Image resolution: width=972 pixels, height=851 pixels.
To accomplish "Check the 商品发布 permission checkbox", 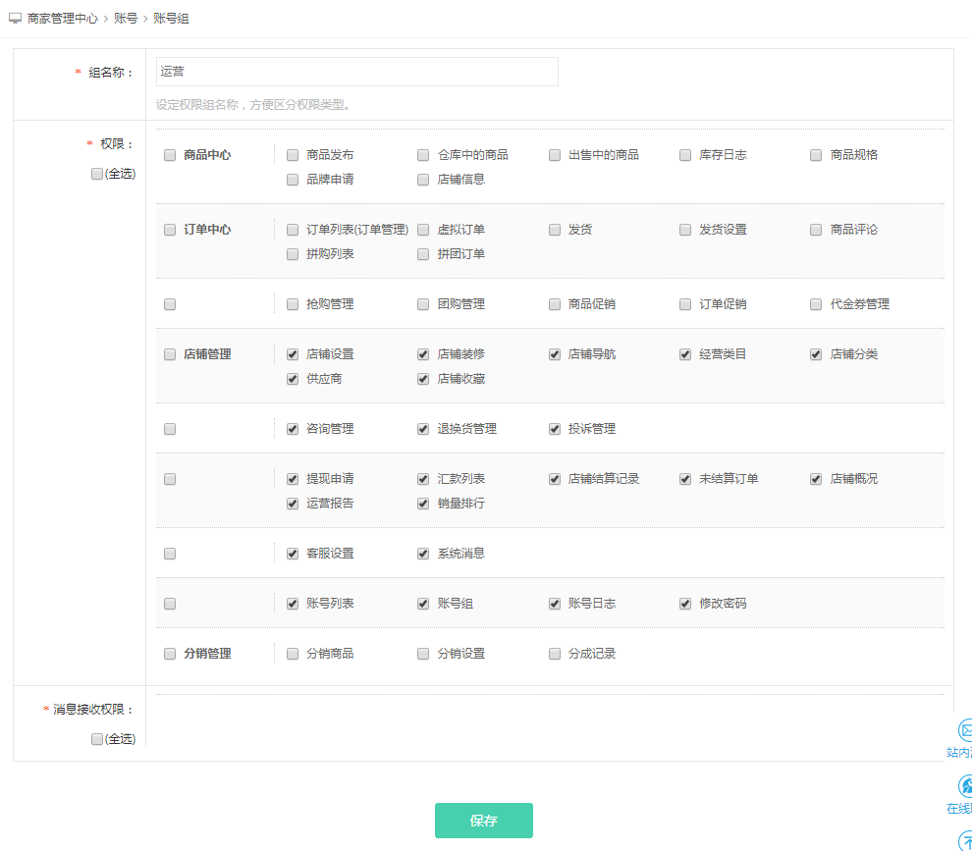I will [293, 155].
